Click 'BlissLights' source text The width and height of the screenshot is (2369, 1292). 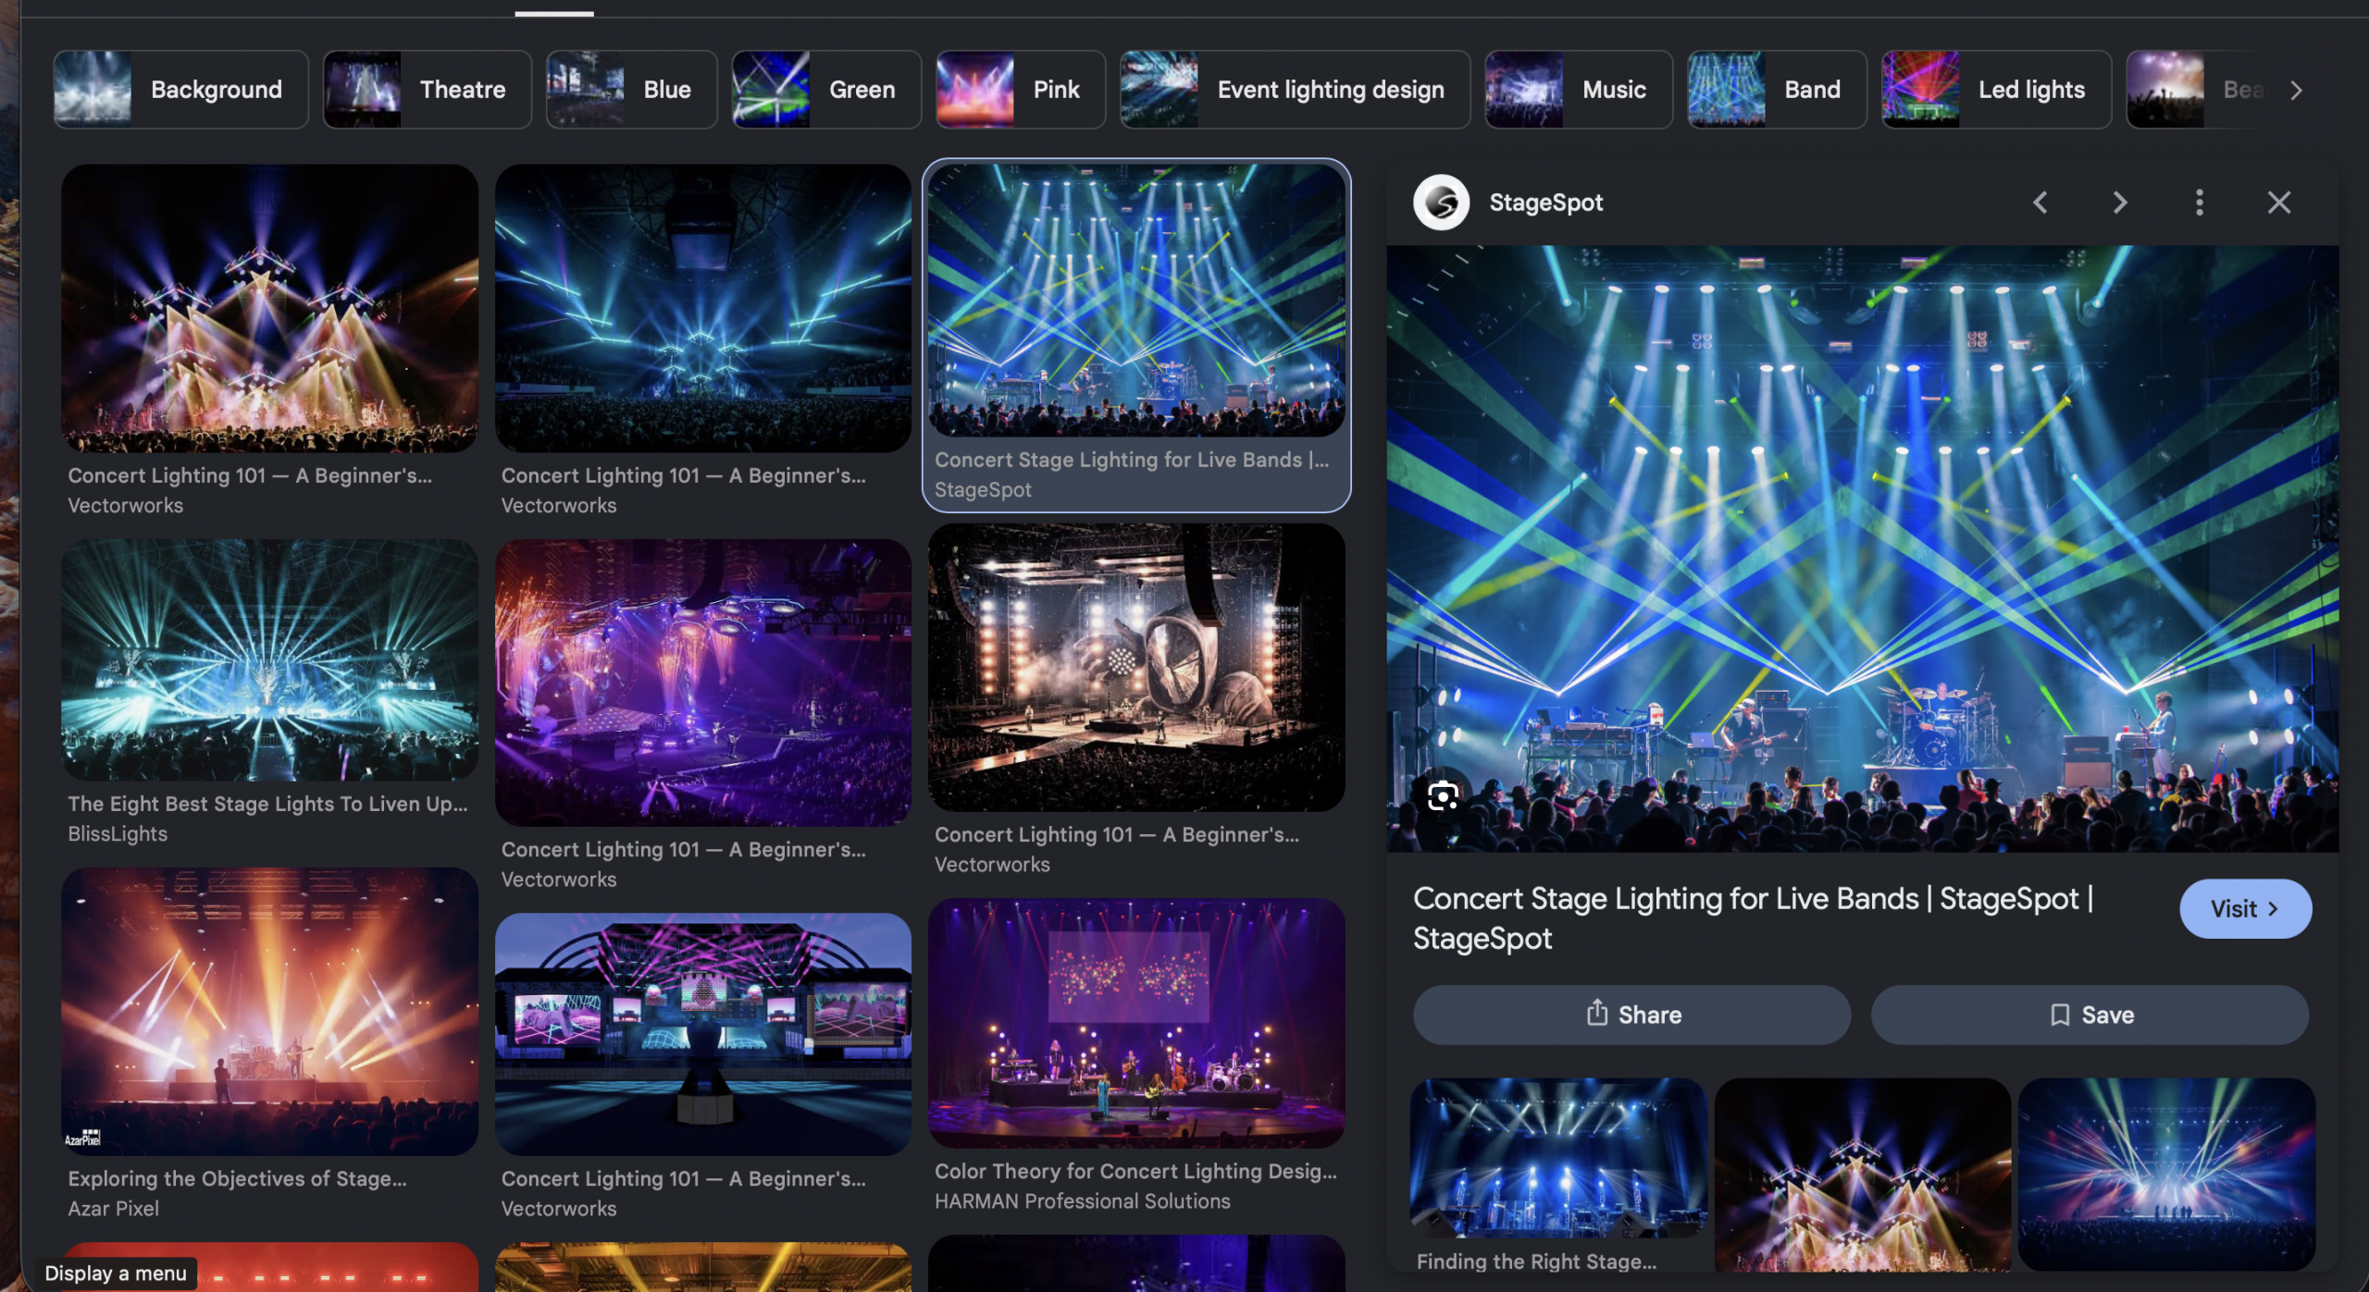pos(118,834)
